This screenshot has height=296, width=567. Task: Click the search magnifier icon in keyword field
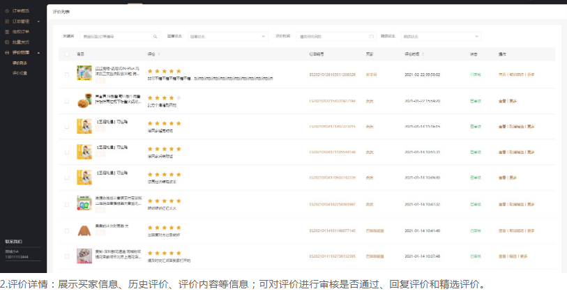pos(156,36)
